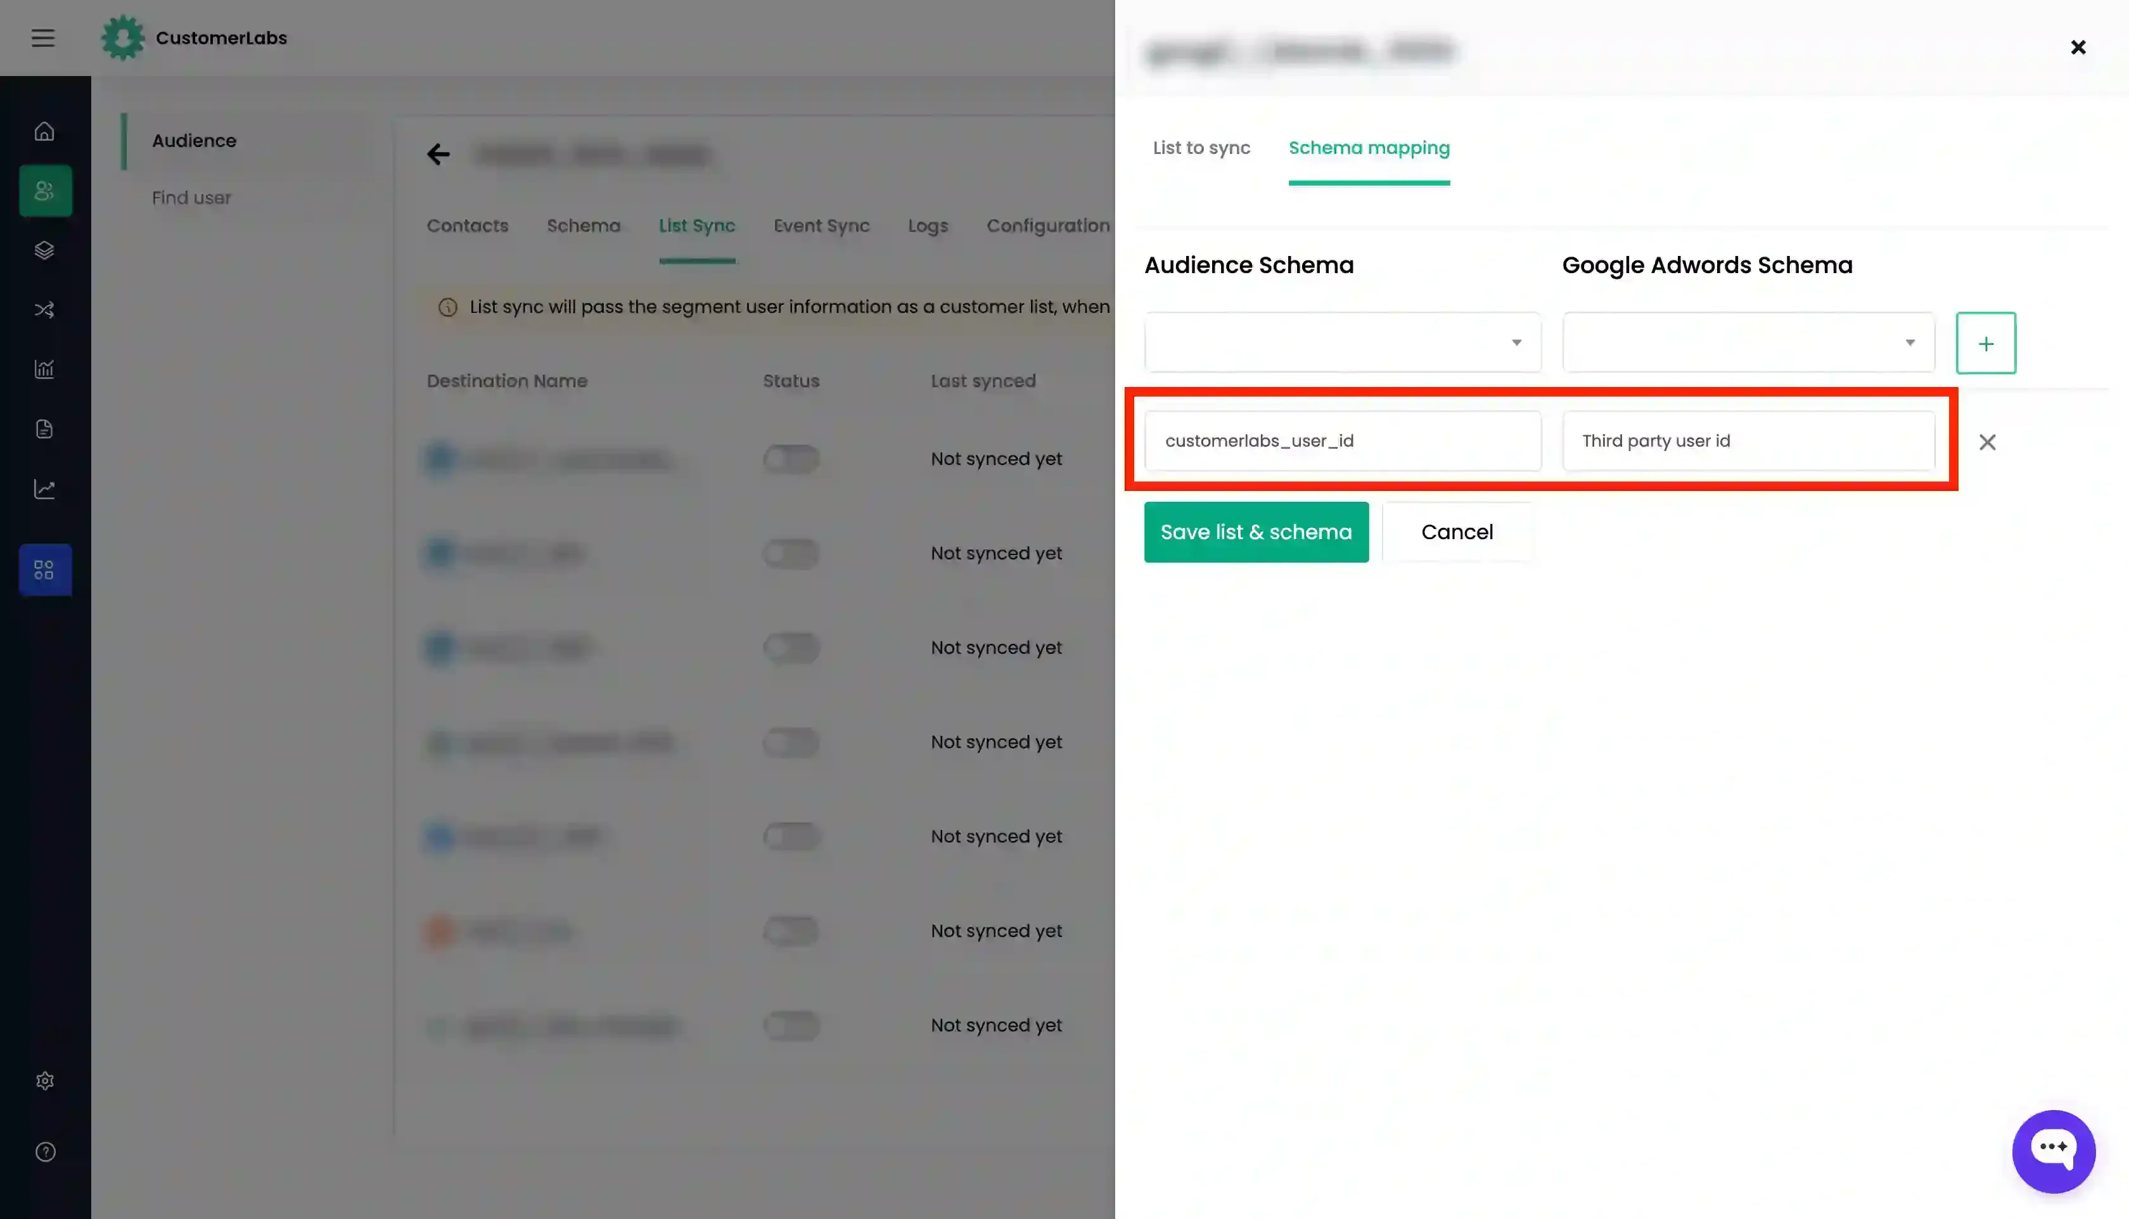Toggle sync for the third destination row

[x=791, y=648]
